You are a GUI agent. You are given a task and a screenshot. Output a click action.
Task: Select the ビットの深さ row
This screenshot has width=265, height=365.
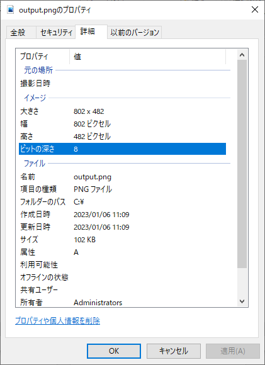click(x=122, y=149)
